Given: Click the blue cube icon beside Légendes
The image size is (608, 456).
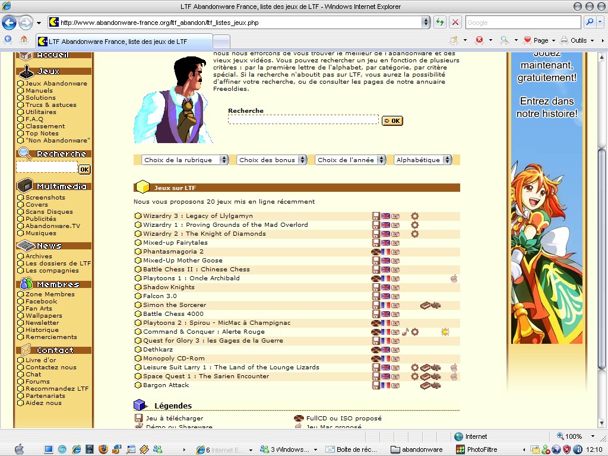Looking at the screenshot, I should point(140,405).
